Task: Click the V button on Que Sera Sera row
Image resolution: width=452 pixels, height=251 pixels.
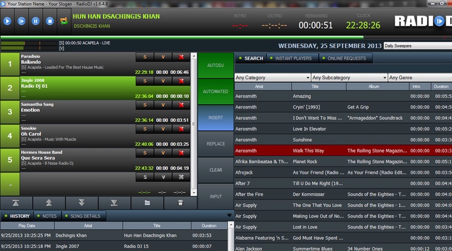Action: tap(163, 152)
